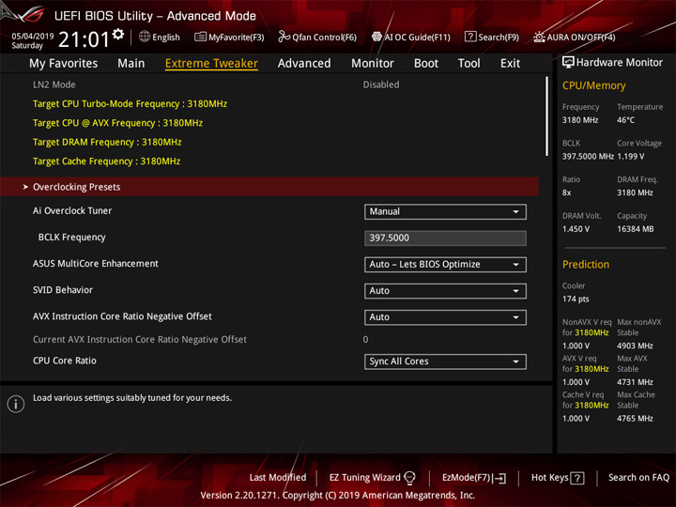The height and width of the screenshot is (507, 676).
Task: Click LN2 Mode Disabled value
Action: click(381, 84)
